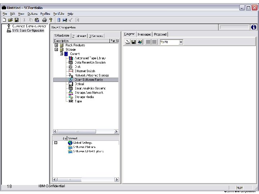Switch to the 3.Services tab
The height and width of the screenshot is (194, 259).
(96, 36)
